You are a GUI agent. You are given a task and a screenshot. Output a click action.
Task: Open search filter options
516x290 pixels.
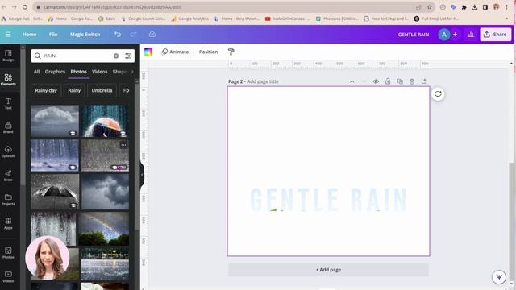point(128,56)
